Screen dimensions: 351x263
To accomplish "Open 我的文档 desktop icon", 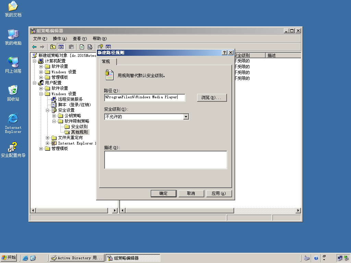I will pos(13,9).
